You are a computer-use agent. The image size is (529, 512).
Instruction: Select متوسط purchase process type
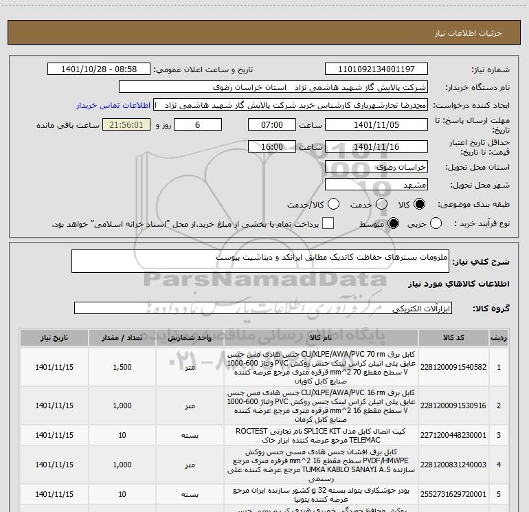pos(394,224)
